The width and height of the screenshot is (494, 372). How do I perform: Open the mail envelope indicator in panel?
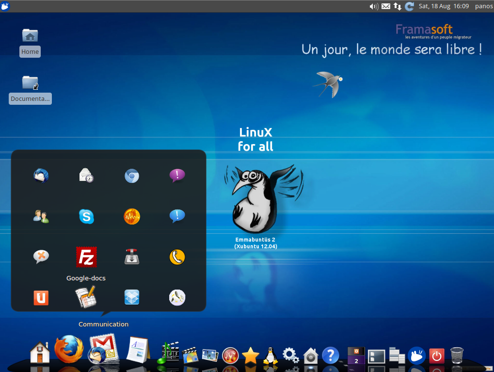pyautogui.click(x=385, y=6)
